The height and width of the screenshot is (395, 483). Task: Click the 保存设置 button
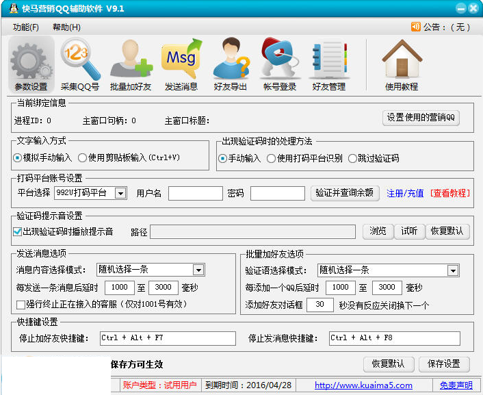click(444, 364)
